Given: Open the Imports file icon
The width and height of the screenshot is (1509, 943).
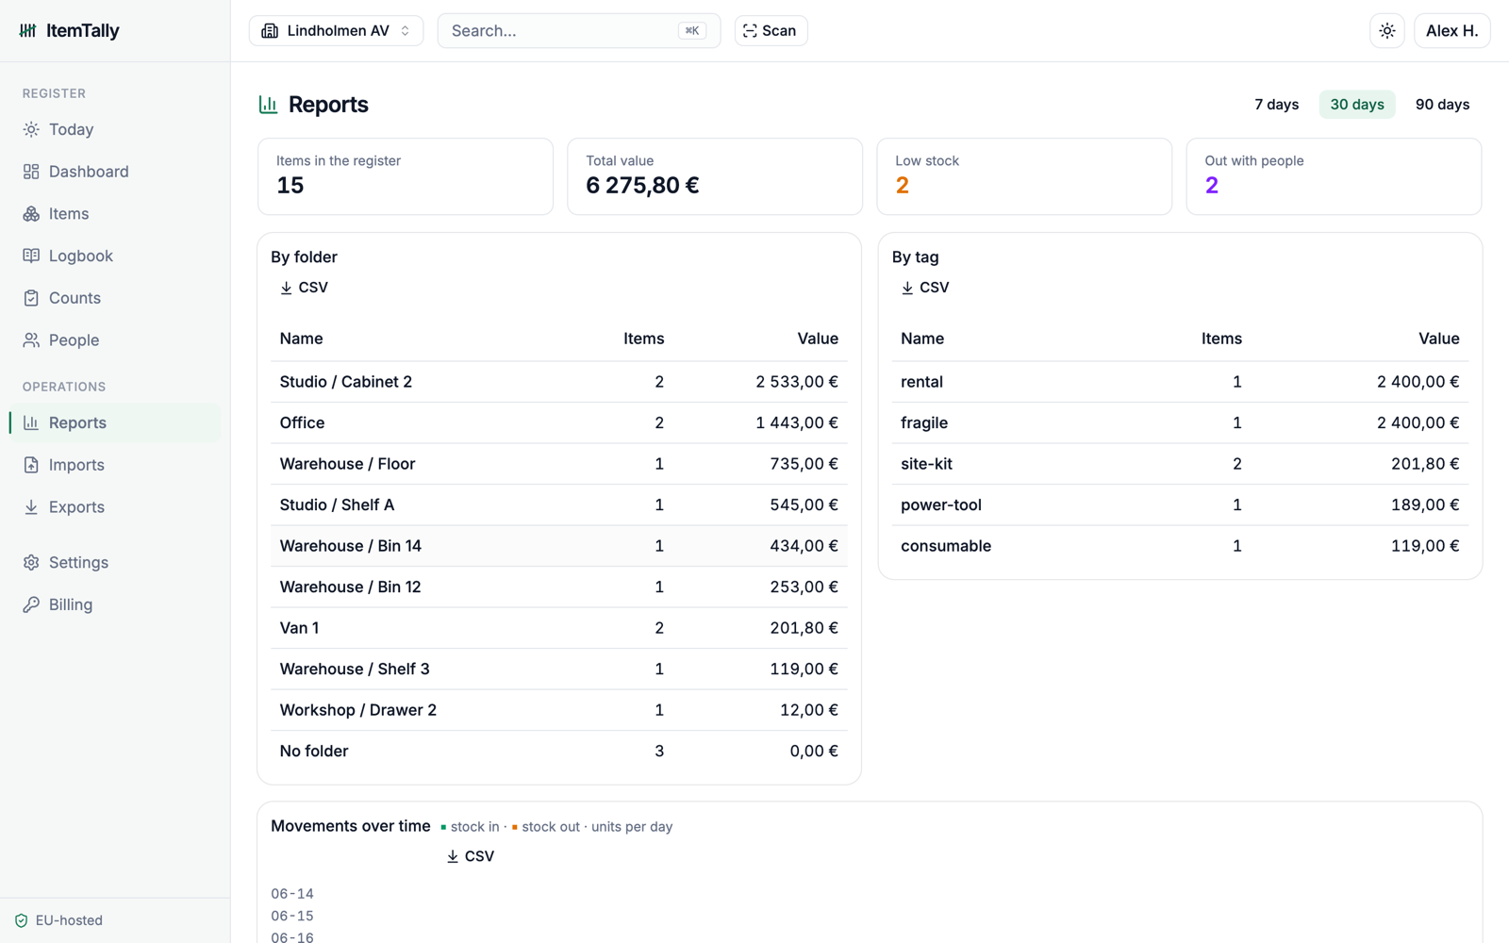Looking at the screenshot, I should pyautogui.click(x=31, y=465).
